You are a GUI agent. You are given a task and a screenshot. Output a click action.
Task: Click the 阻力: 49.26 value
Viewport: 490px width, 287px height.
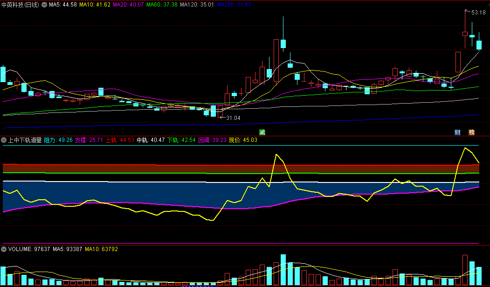tap(58, 140)
